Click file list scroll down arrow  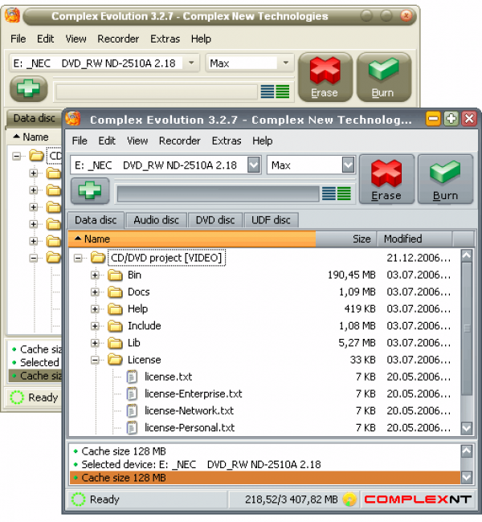tap(467, 428)
